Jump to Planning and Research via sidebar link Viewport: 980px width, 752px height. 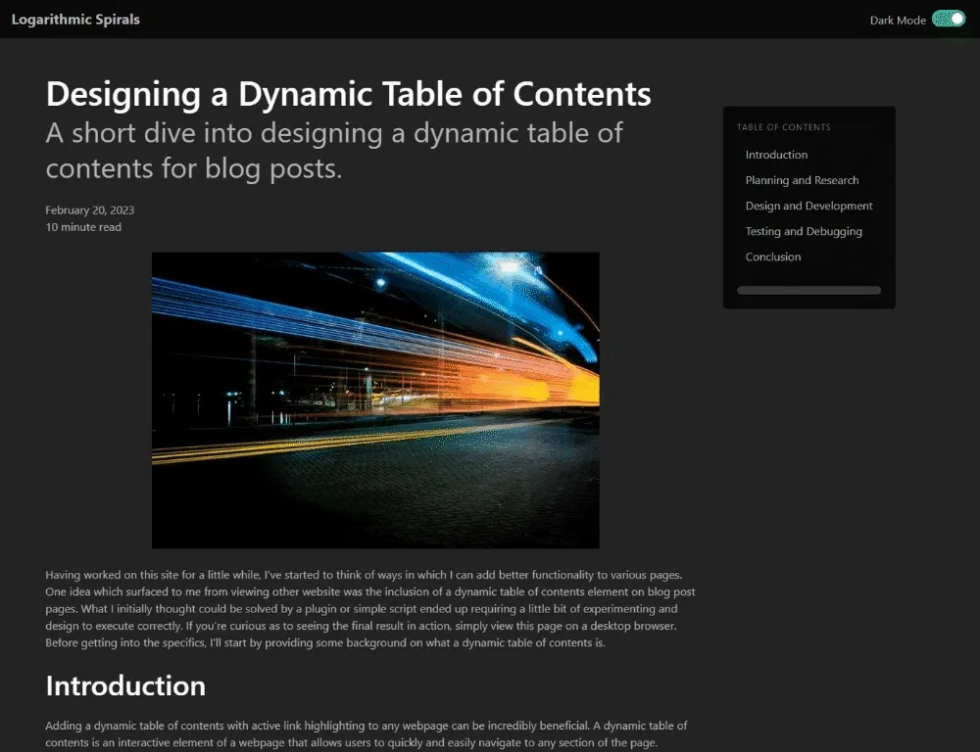(802, 180)
